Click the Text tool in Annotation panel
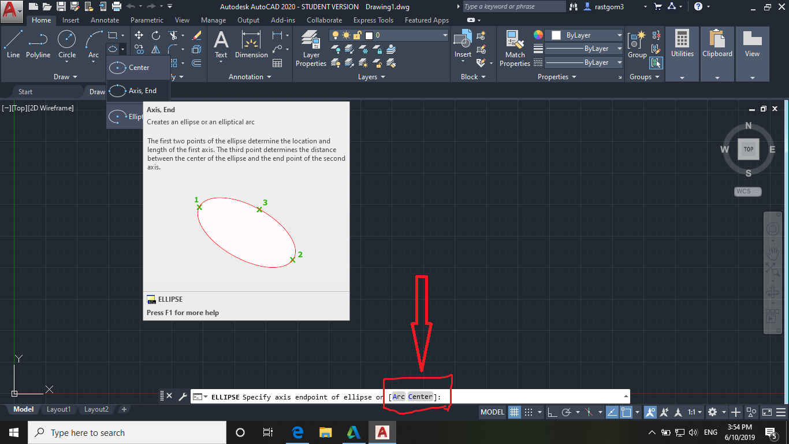 coord(221,45)
